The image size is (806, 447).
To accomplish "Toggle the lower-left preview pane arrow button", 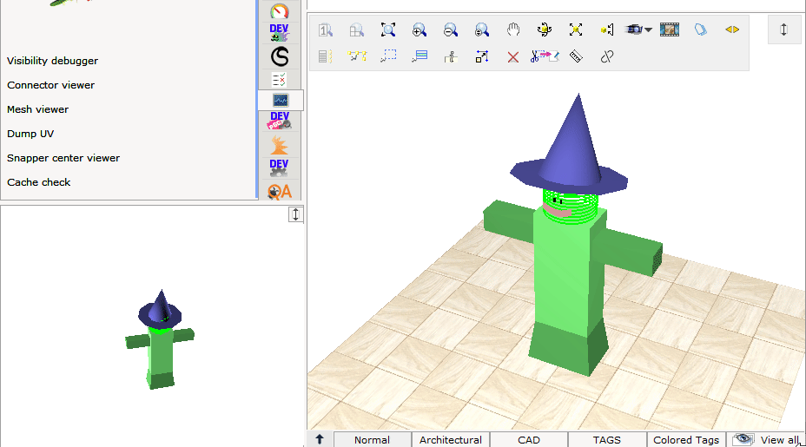I will (295, 214).
